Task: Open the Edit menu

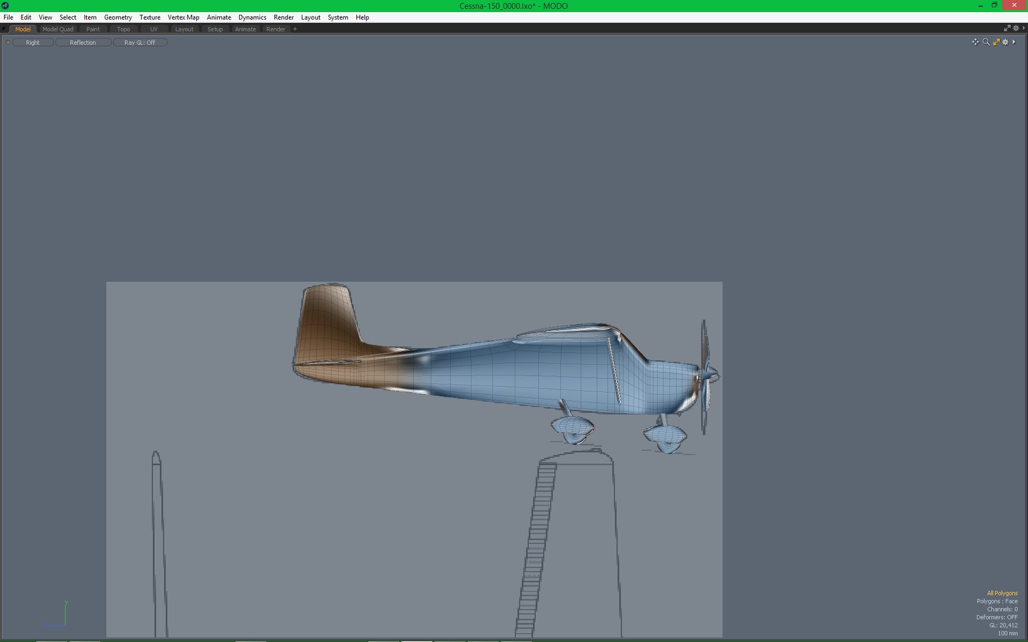Action: pyautogui.click(x=26, y=17)
